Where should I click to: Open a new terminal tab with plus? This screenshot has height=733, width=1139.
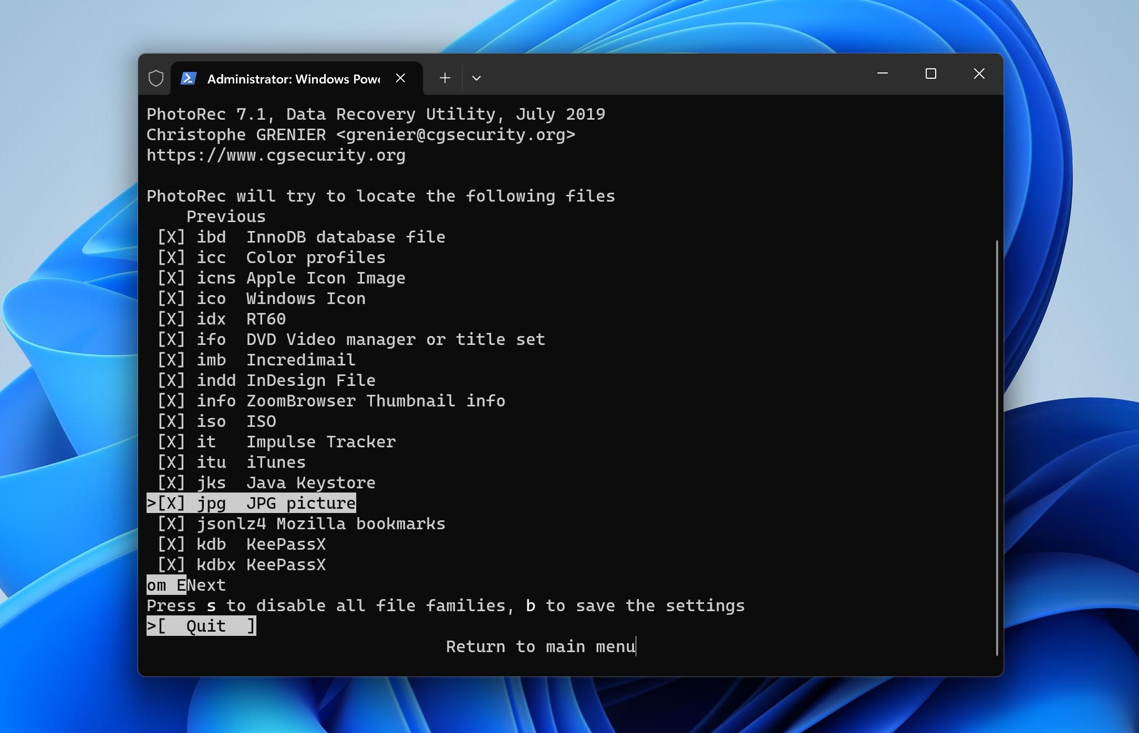pos(445,78)
